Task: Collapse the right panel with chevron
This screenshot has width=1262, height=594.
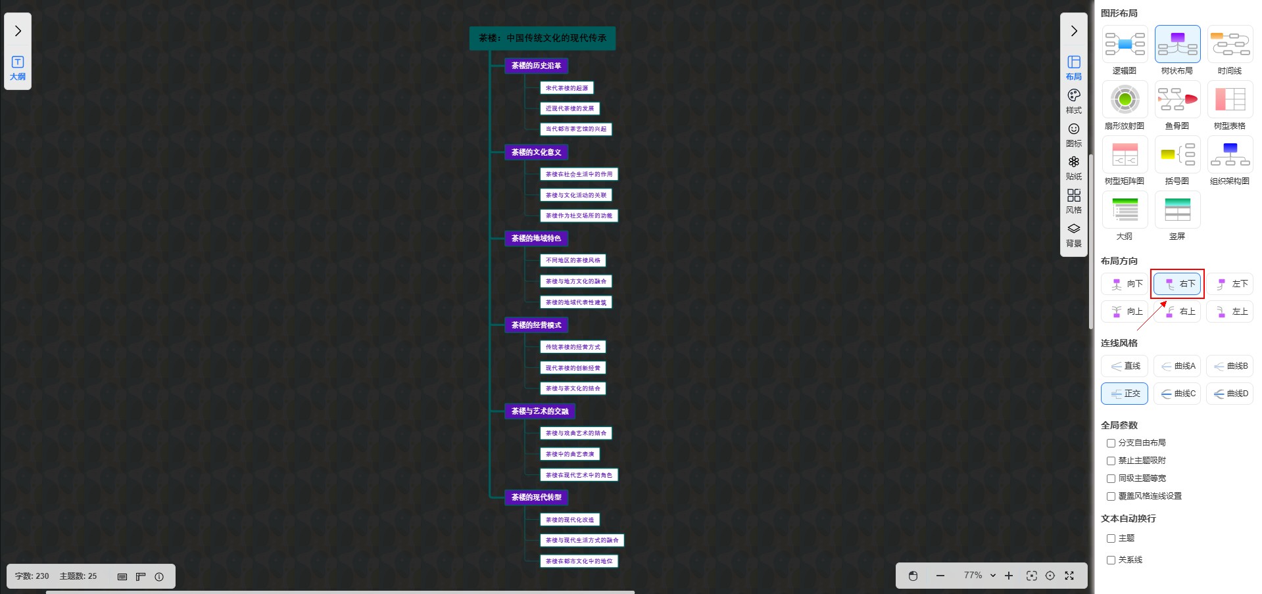Action: [1073, 31]
